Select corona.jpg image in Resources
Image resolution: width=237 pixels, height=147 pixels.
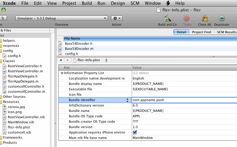coord(16,107)
